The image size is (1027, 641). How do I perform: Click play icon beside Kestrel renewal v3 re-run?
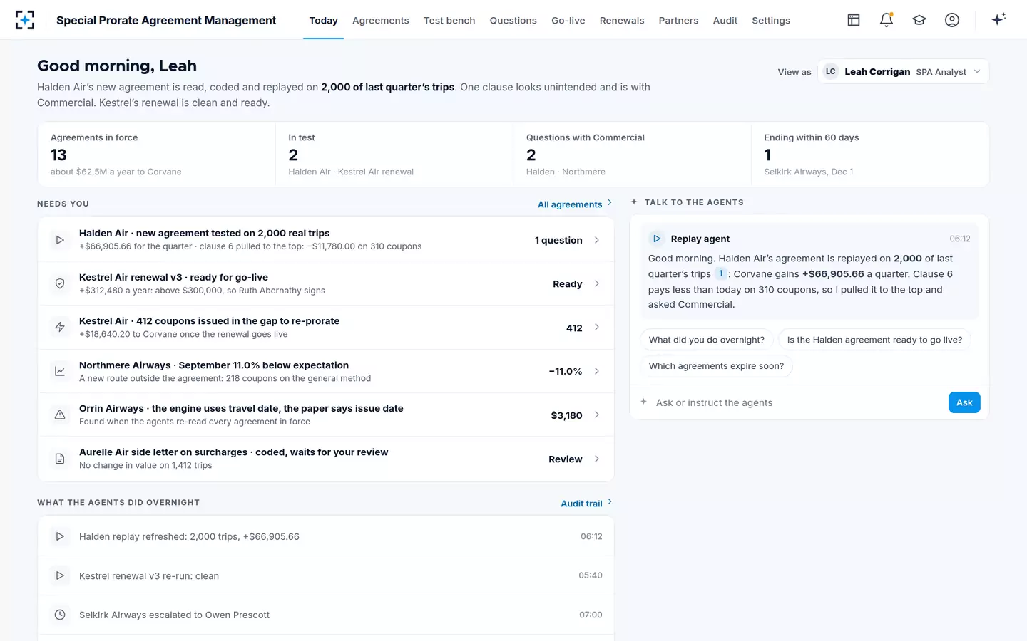tap(60, 575)
